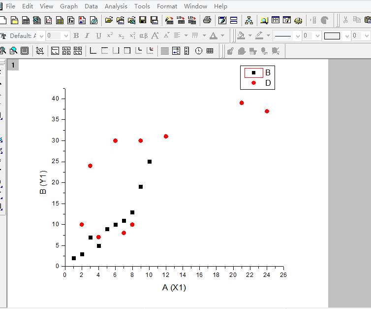Image resolution: width=371 pixels, height=309 pixels.
Task: Click the Save Template icon
Action: (155, 20)
